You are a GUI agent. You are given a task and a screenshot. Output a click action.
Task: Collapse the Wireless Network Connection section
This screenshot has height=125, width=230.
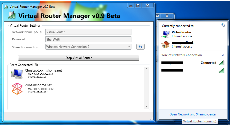coord(223,55)
